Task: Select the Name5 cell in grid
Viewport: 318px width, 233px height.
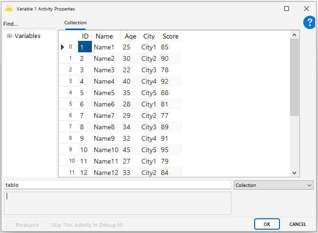Action: tap(104, 93)
